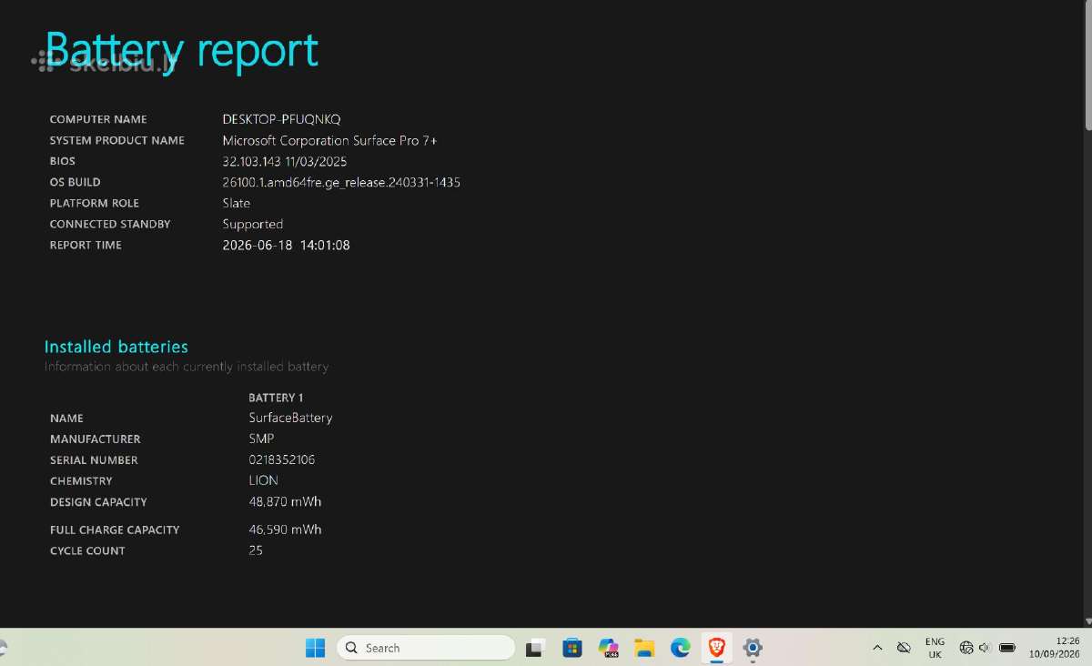This screenshot has height=666, width=1092.
Task: Open the ENG UK language switcher
Action: pyautogui.click(x=935, y=648)
